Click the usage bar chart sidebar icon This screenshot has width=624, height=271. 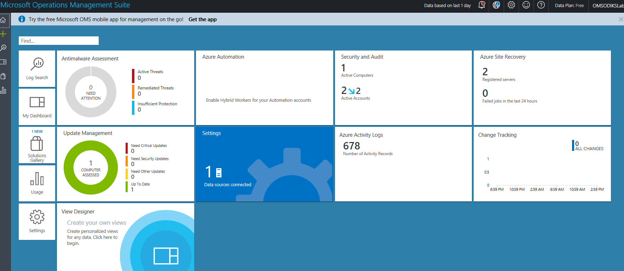coord(3,90)
